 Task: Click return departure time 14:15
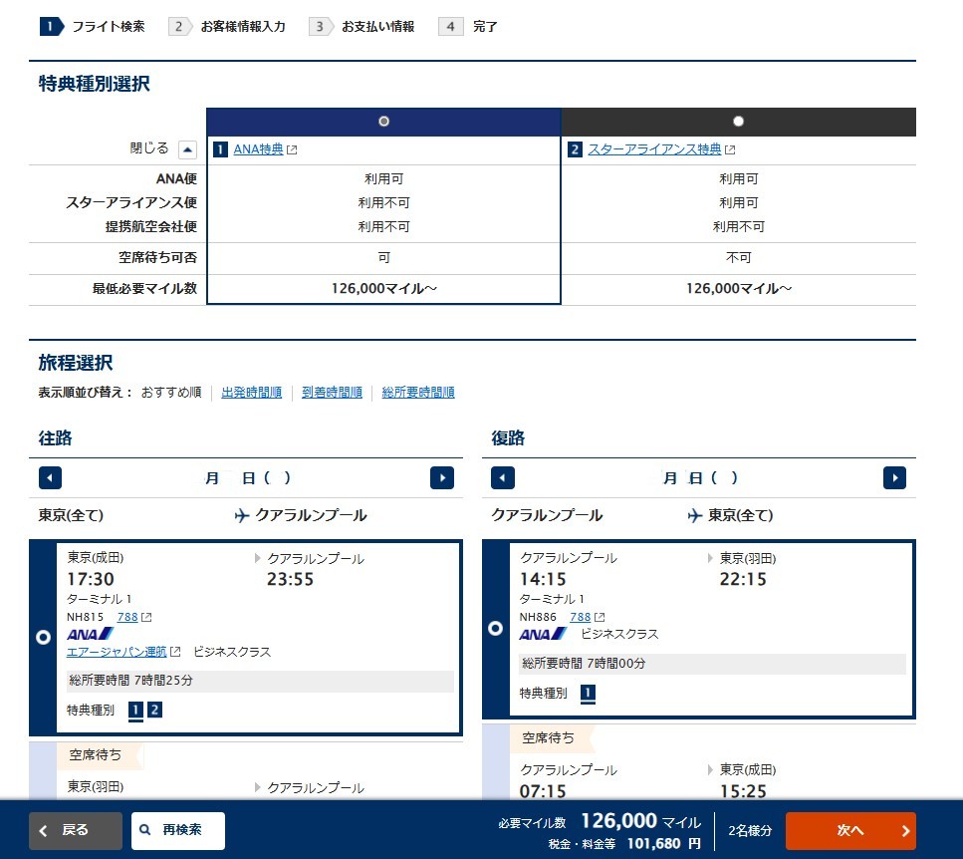pos(543,579)
